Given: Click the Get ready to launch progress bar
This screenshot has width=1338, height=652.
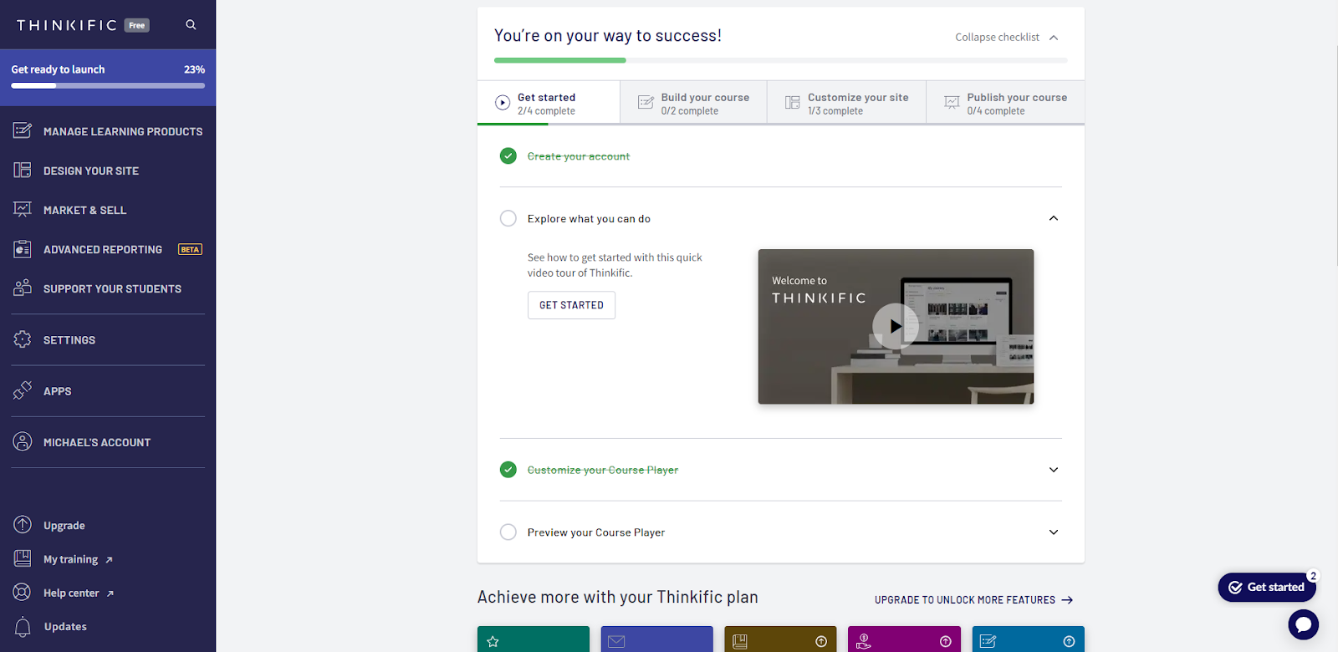Looking at the screenshot, I should [108, 85].
